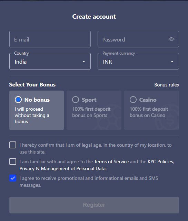
Task: Click the Register button
Action: click(x=94, y=205)
